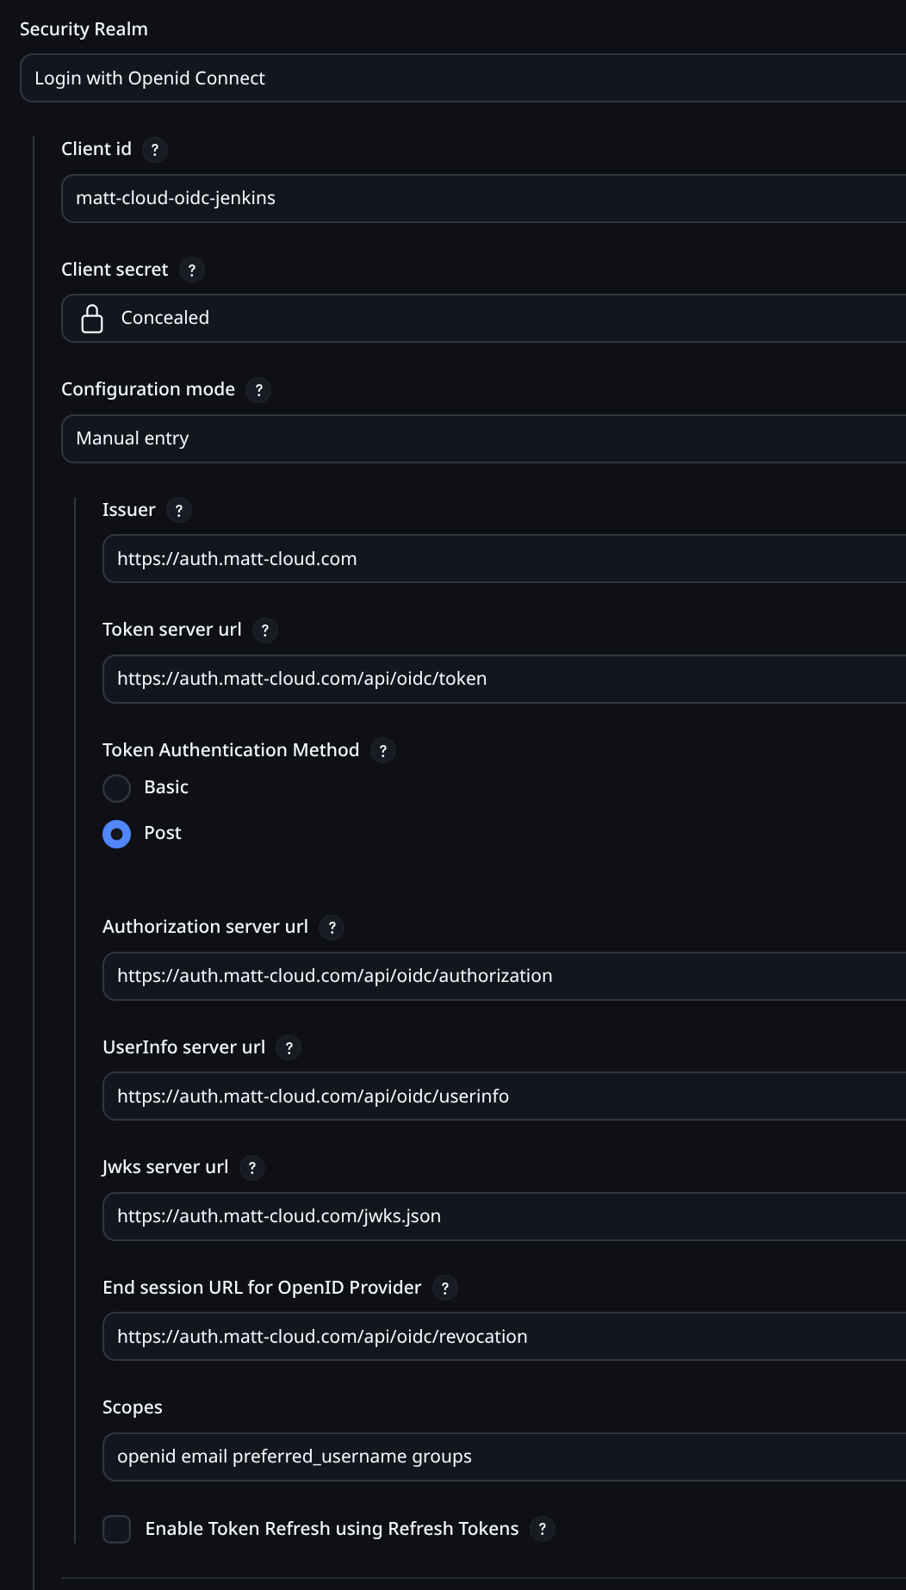Click help icon for Enable Token Refresh
The width and height of the screenshot is (906, 1590).
click(542, 1530)
